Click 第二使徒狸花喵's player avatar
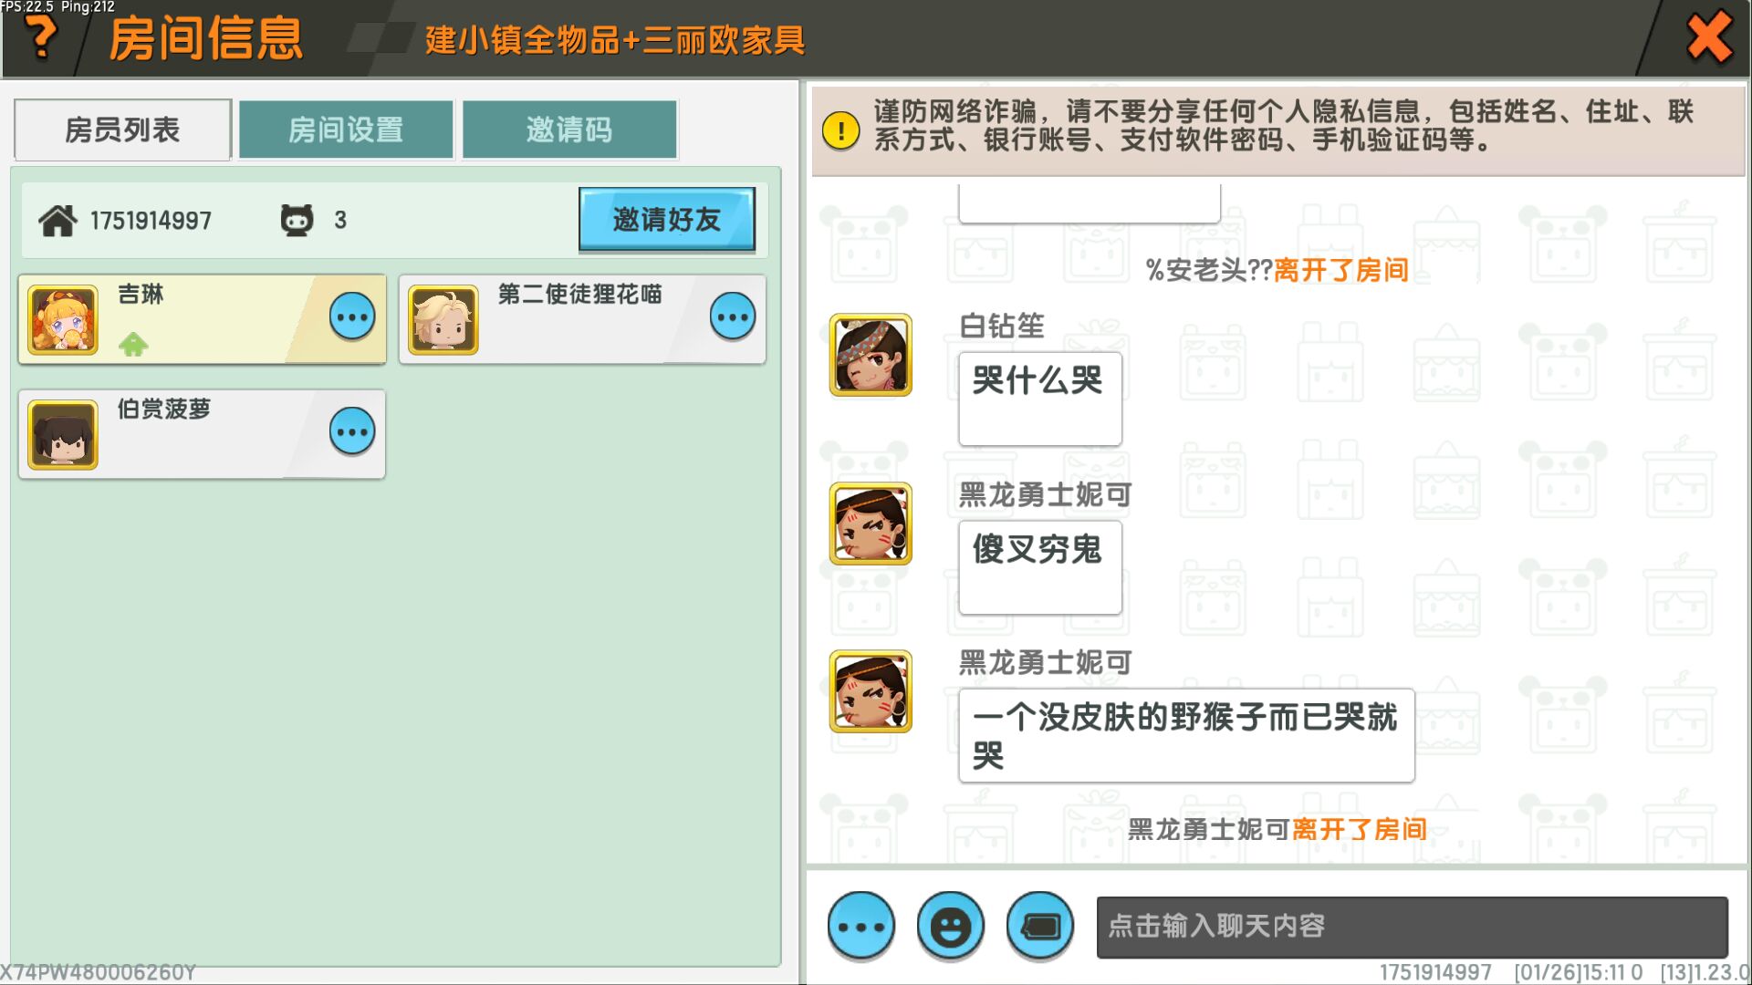 click(443, 319)
